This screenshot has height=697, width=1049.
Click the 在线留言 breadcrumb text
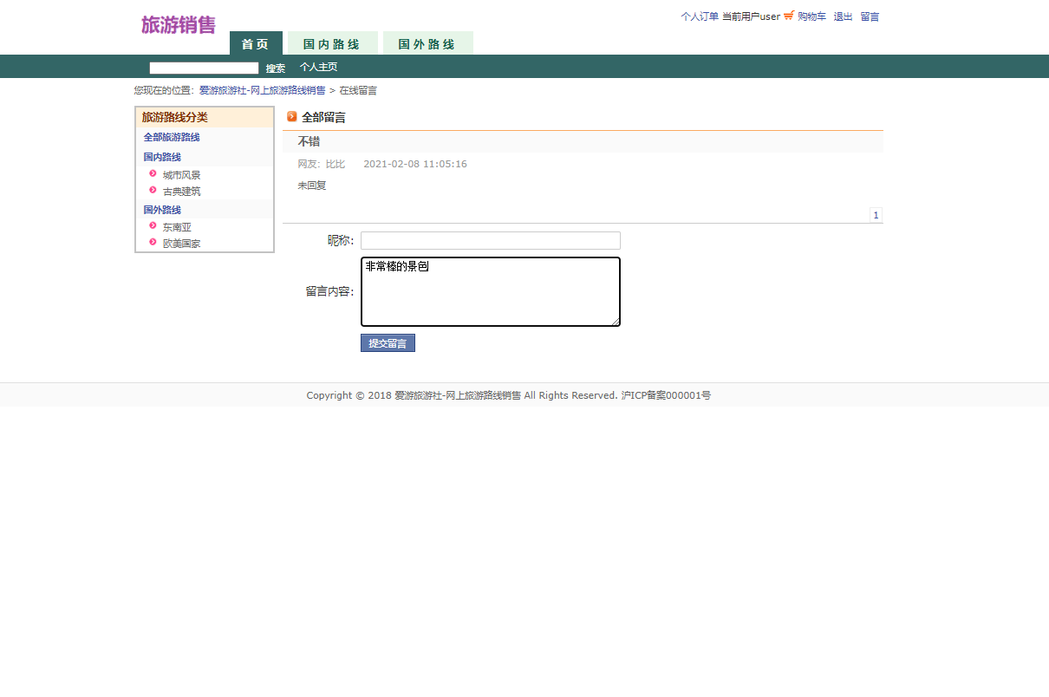(358, 90)
